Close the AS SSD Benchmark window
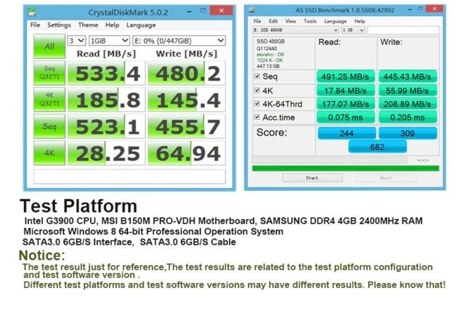The image size is (465, 328). [x=434, y=9]
